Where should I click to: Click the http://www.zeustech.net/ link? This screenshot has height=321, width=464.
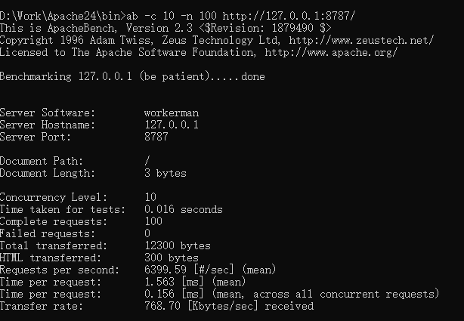(361, 40)
